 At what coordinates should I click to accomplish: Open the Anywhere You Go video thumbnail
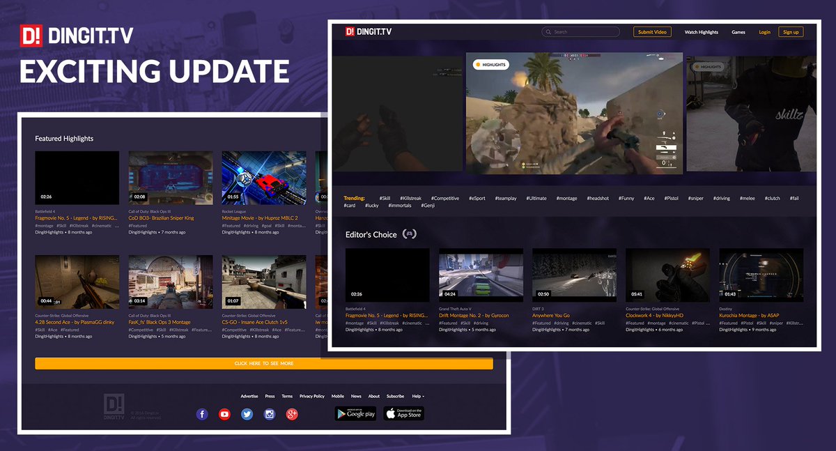574,275
